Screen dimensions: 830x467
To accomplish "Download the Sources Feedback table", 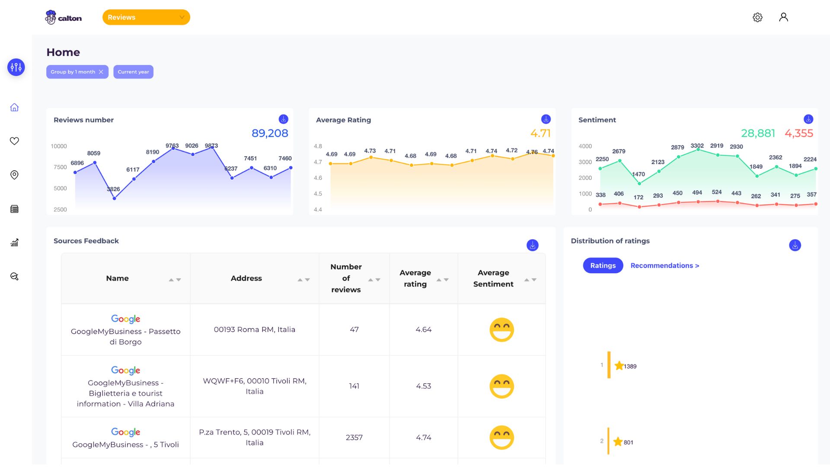I will (532, 245).
